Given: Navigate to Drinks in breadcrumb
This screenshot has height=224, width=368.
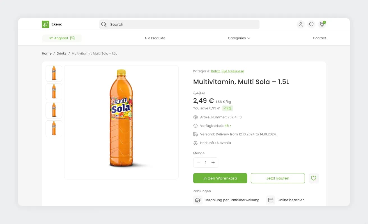Looking at the screenshot, I should tap(61, 53).
